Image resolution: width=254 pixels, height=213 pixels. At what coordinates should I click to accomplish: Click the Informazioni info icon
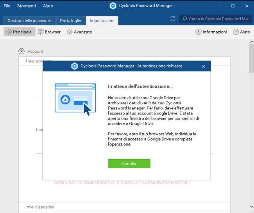point(198,32)
